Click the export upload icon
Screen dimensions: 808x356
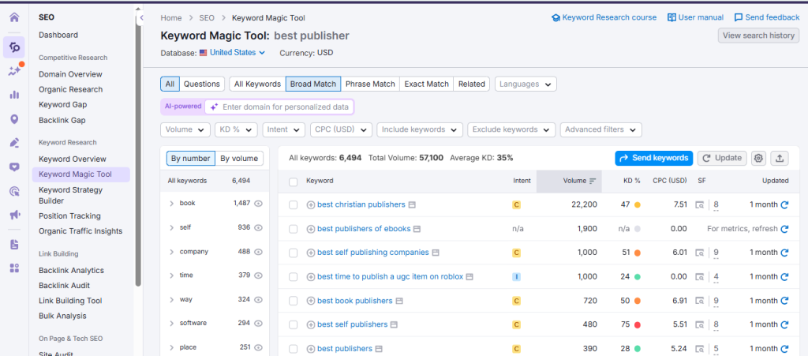coord(780,158)
